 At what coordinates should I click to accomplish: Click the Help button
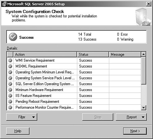[x=18, y=131]
